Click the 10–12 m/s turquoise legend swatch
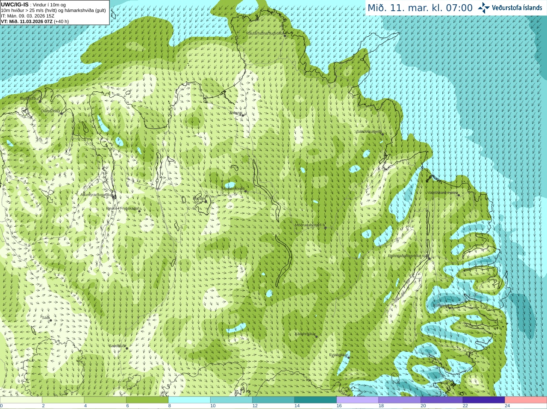Viewport: 547px width, 409px height. point(232,400)
